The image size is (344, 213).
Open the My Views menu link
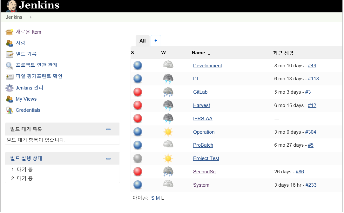[26, 99]
